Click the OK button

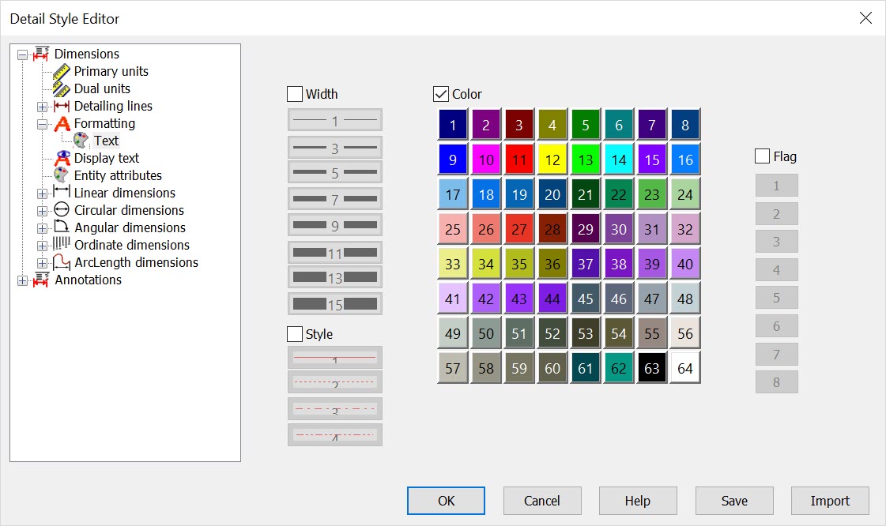tap(446, 500)
